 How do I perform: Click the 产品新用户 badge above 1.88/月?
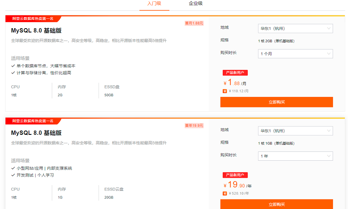[x=235, y=73]
